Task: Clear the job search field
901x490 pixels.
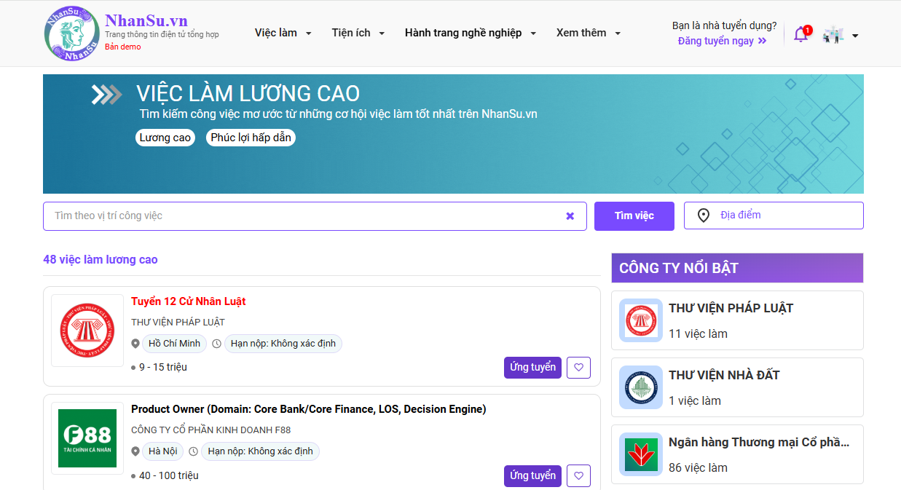Action: 570,216
